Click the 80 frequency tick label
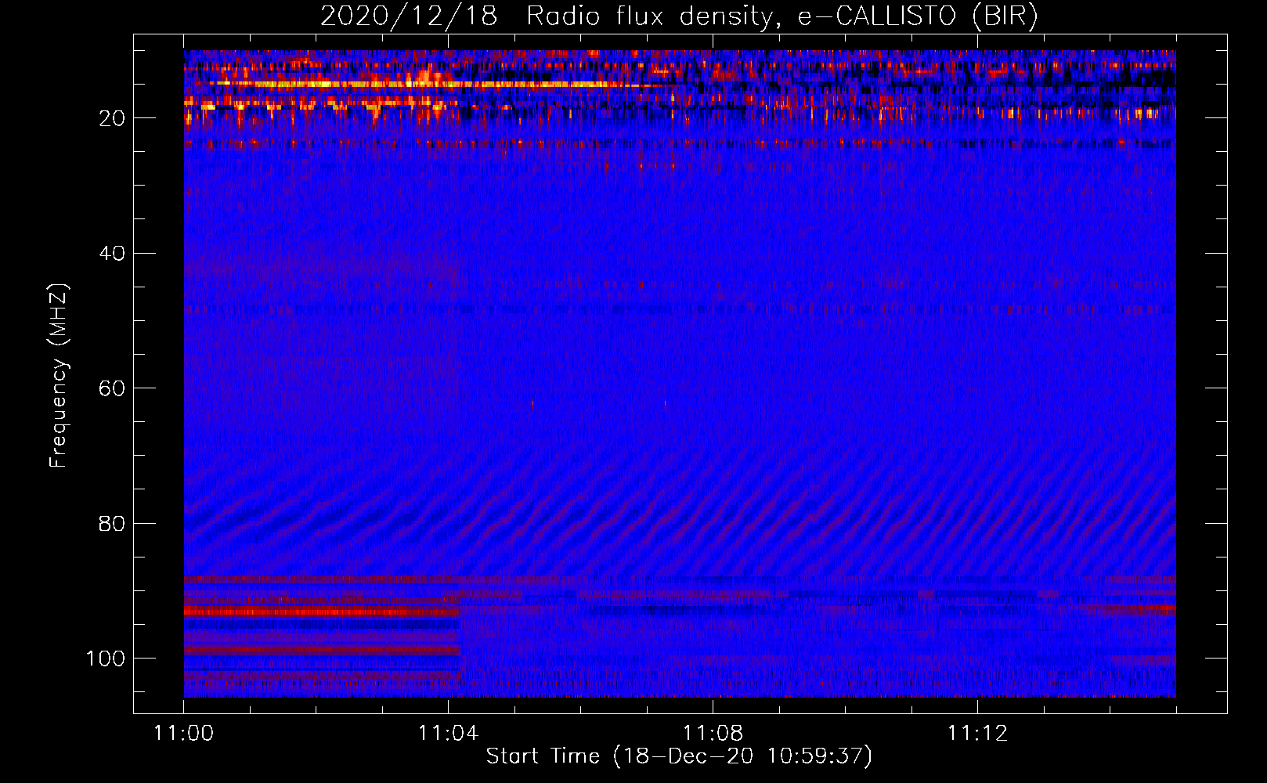Viewport: 1267px width, 783px height. [112, 523]
